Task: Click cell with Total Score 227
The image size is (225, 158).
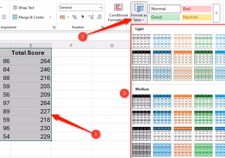Action: [31, 111]
